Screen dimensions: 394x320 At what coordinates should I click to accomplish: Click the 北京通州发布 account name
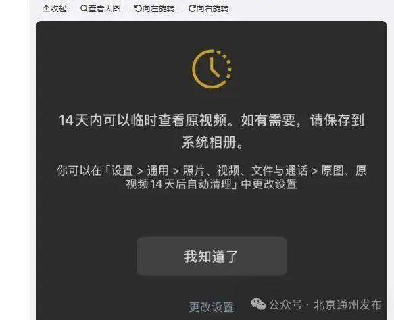(347, 304)
